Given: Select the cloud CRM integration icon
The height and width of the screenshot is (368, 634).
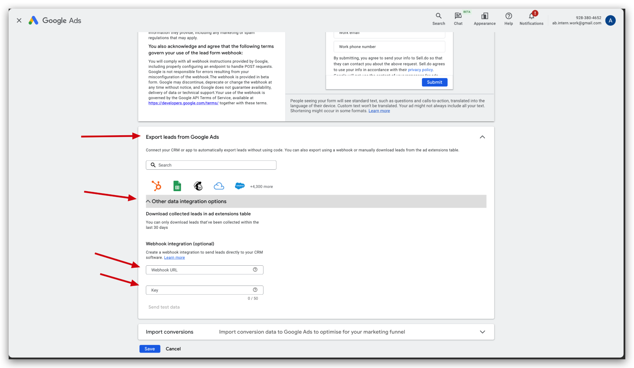Looking at the screenshot, I should point(219,186).
